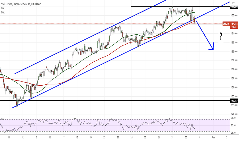Click the 153.000 price axis value

click(x=234, y=52)
